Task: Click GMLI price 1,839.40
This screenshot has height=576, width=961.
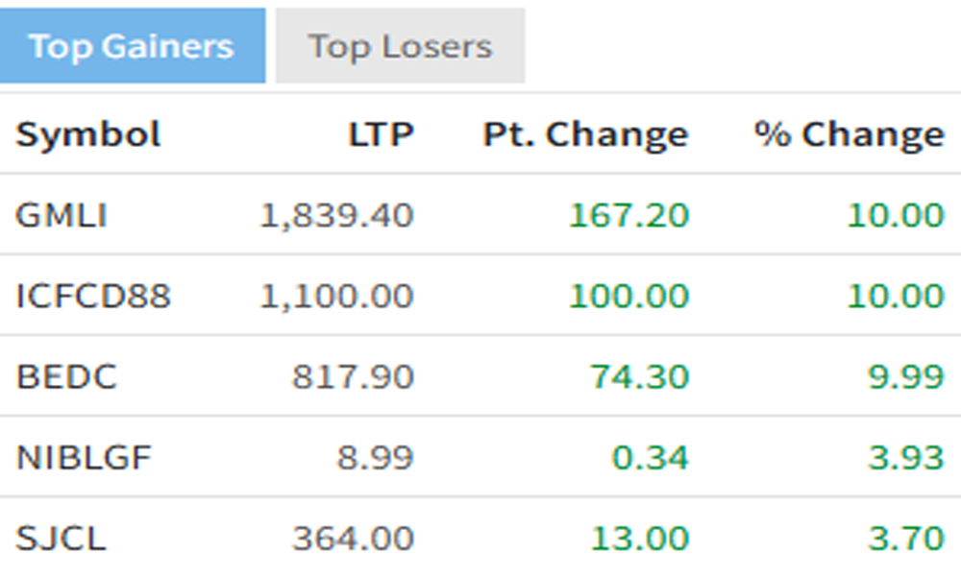Action: (336, 215)
